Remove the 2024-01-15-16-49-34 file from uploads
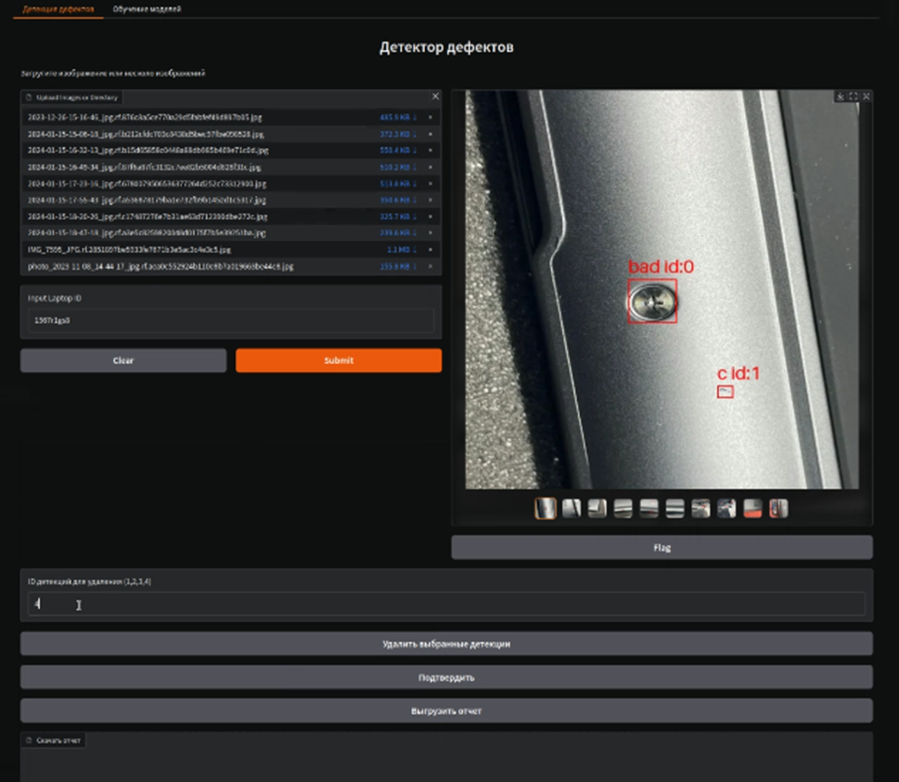Image resolution: width=899 pixels, height=782 pixels. (x=430, y=167)
